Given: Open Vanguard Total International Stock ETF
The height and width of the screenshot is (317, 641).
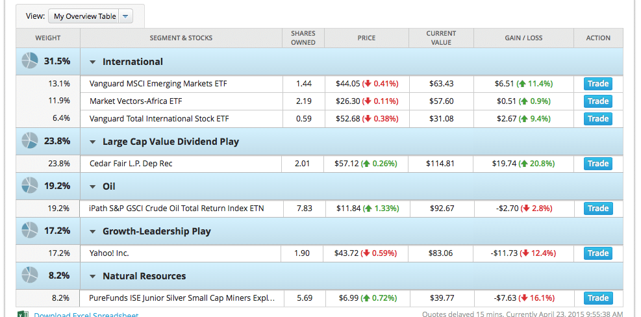Looking at the screenshot, I should (x=159, y=119).
